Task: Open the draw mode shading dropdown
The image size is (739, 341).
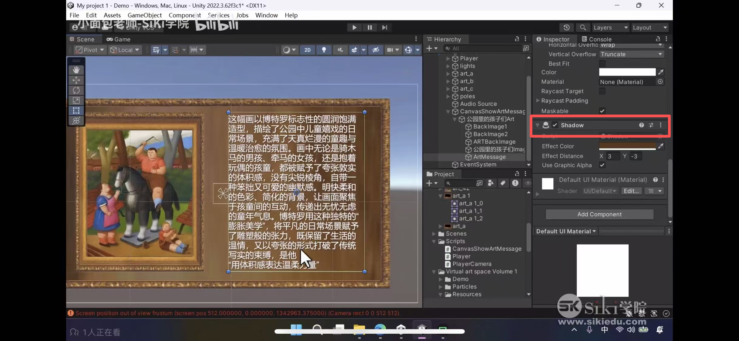Action: coord(289,50)
